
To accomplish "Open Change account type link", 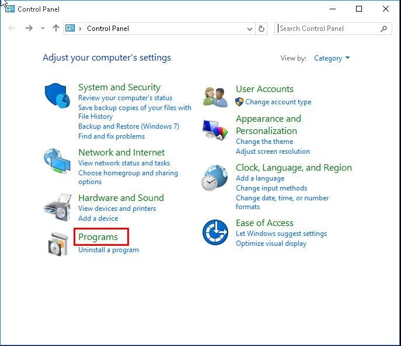I will (278, 102).
